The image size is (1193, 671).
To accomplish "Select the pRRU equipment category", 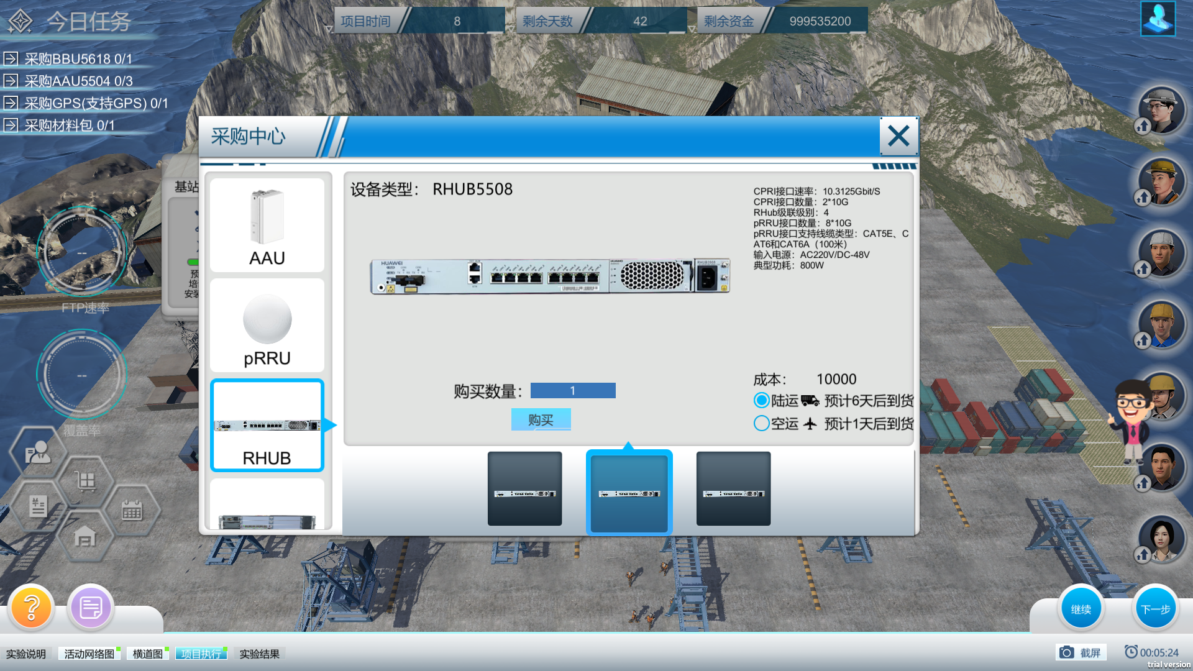I will point(267,325).
